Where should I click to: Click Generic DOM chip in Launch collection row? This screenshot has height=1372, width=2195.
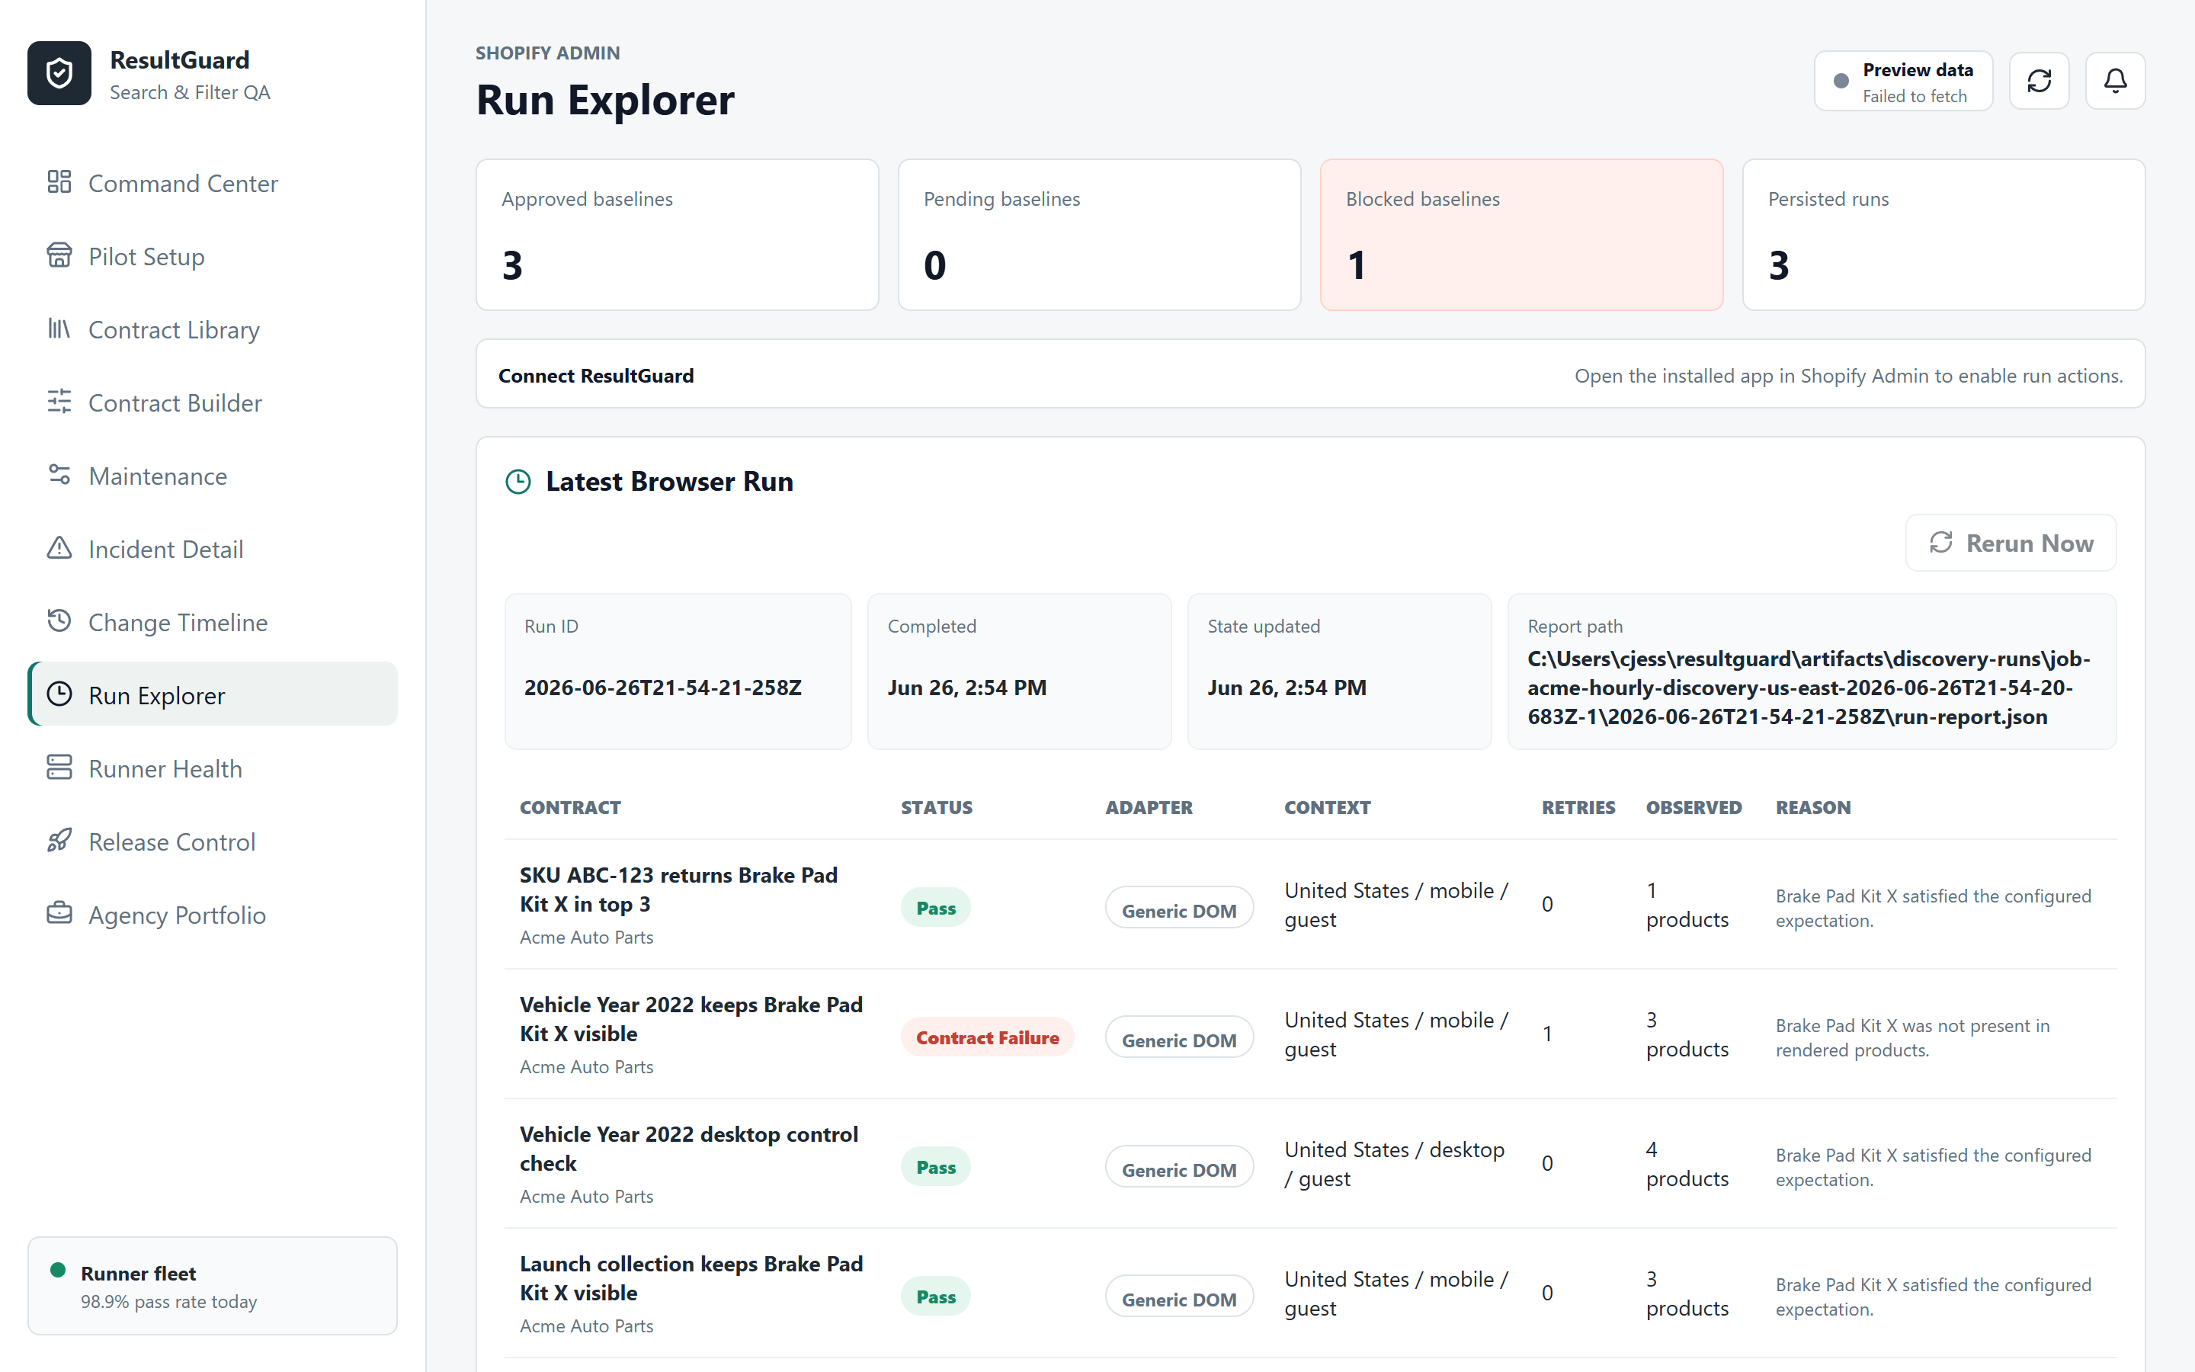[x=1179, y=1297]
